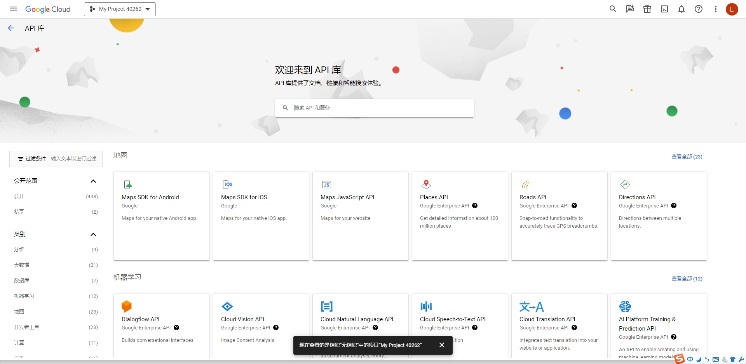Select the 开发者工具 category filter
This screenshot has width=746, height=364.
pos(56,327)
